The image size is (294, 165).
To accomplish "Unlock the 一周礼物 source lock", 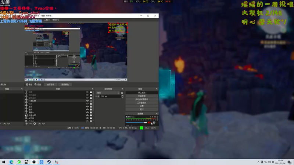I will click(x=91, y=101).
